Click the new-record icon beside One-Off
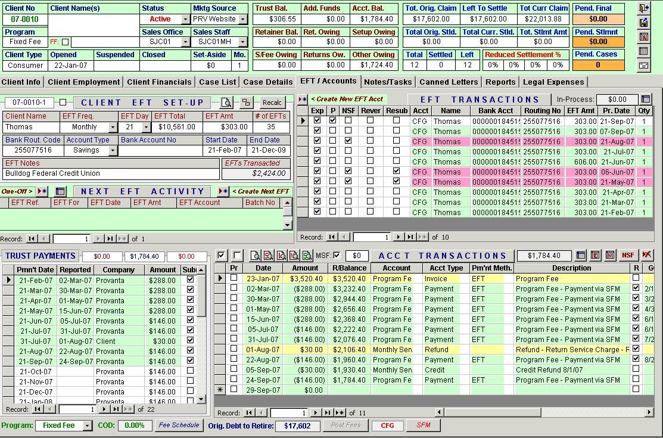The height and width of the screenshot is (438, 663). click(42, 191)
